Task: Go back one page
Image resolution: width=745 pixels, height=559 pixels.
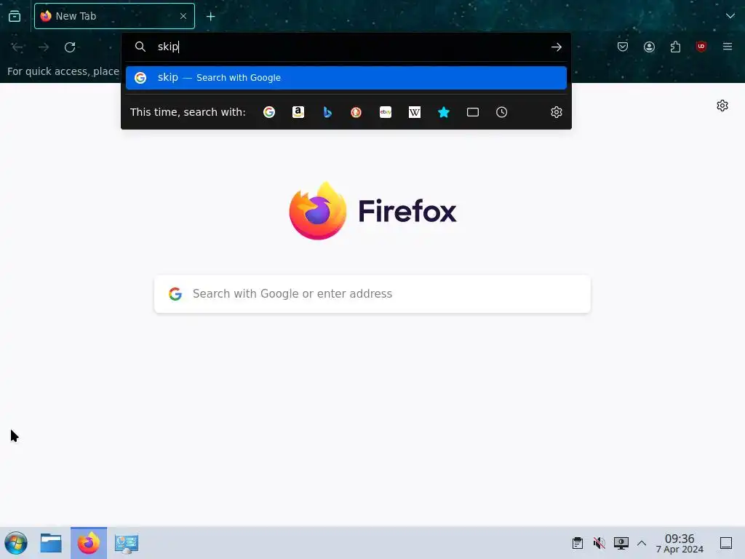Action: click(17, 47)
